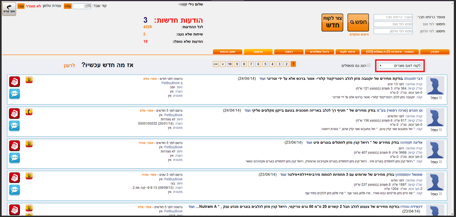
Task: Open cash register icon in דבי's row
Action: click(14, 82)
